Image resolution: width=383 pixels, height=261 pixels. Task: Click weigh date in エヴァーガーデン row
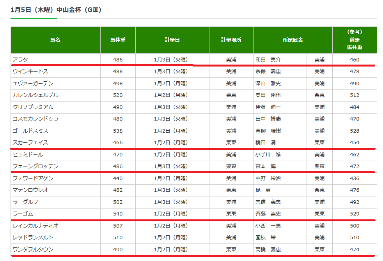coord(171,83)
